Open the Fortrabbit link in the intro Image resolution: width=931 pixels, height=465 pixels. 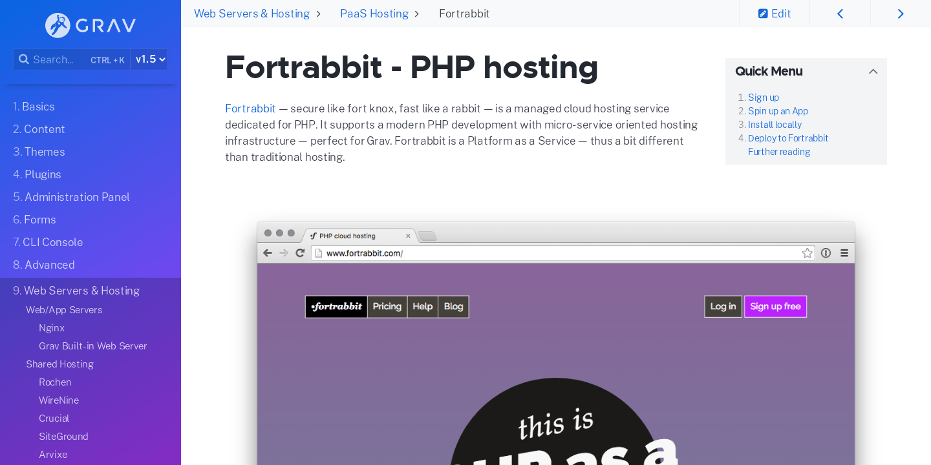250,108
